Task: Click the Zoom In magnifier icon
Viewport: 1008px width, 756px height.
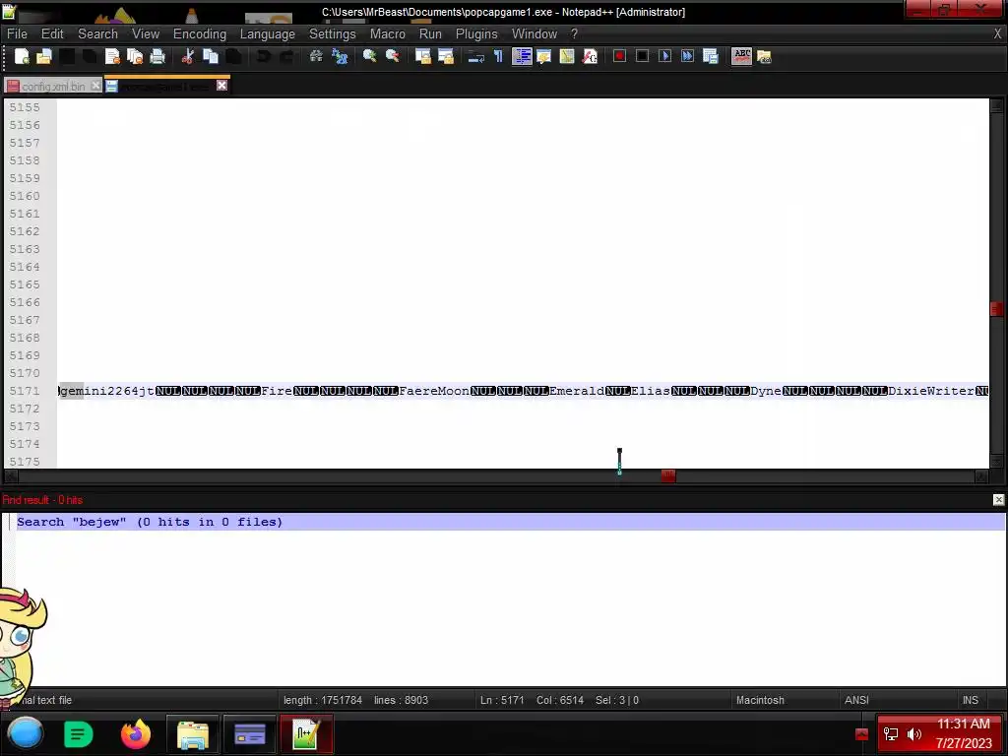Action: pyautogui.click(x=370, y=56)
